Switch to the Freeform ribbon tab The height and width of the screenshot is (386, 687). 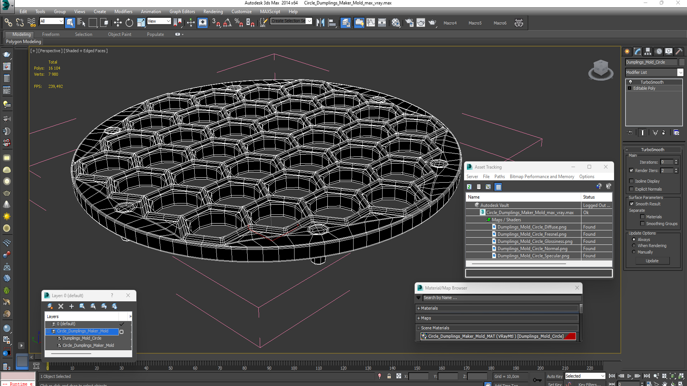[x=51, y=34]
